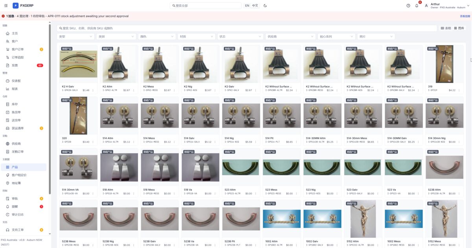Switch the interface language to EN
The height and width of the screenshot is (248, 472).
(x=247, y=6)
